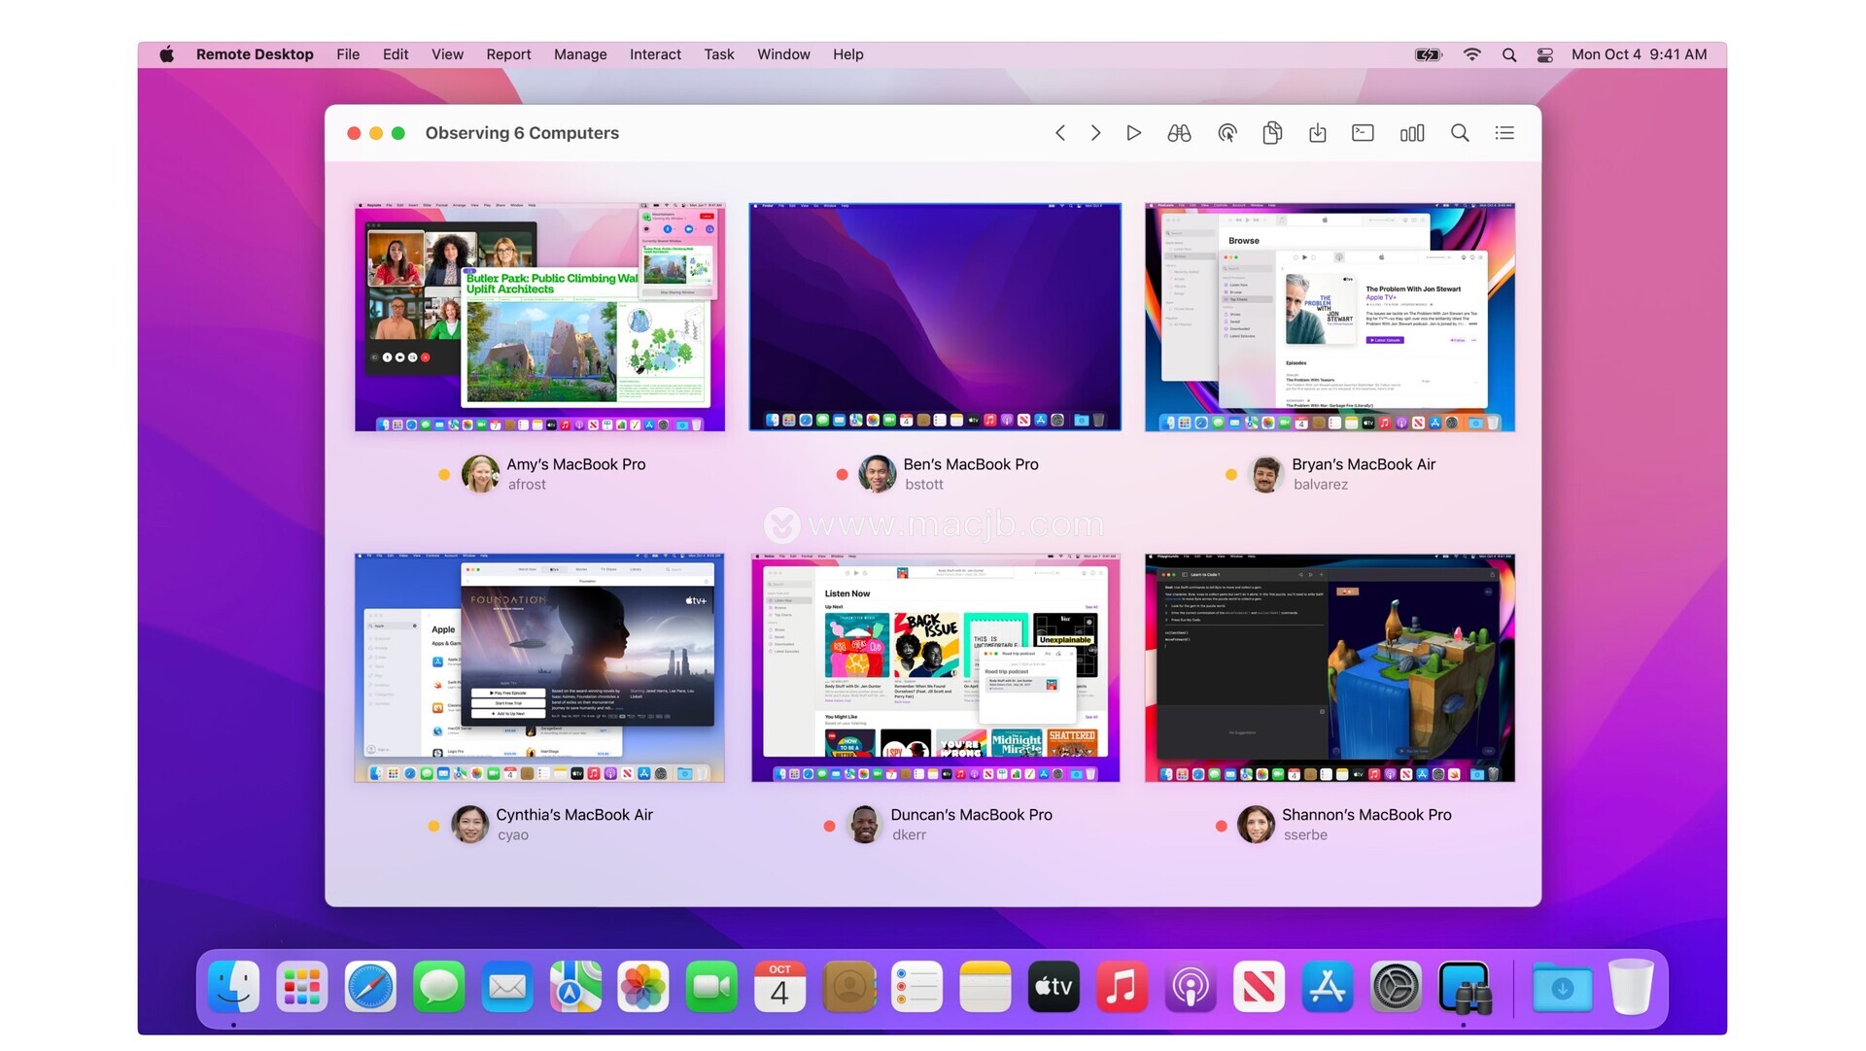Open the Interact menu
Viewport: 1866px width, 1051px height.
(654, 54)
